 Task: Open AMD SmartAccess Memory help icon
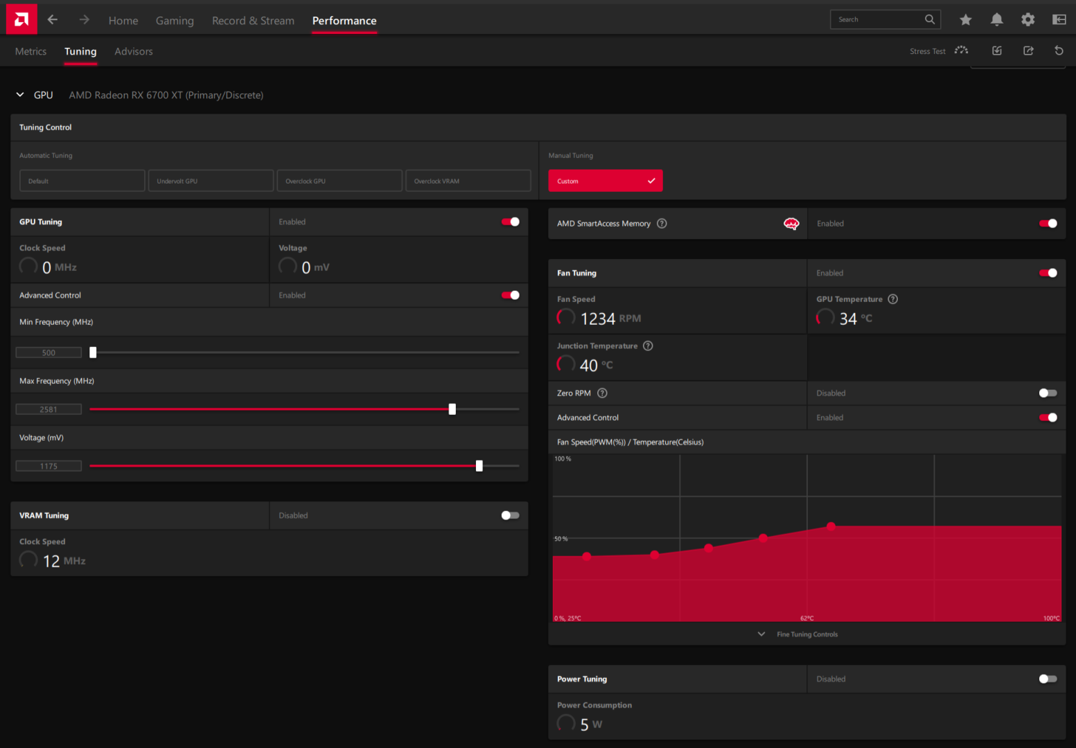pos(662,224)
